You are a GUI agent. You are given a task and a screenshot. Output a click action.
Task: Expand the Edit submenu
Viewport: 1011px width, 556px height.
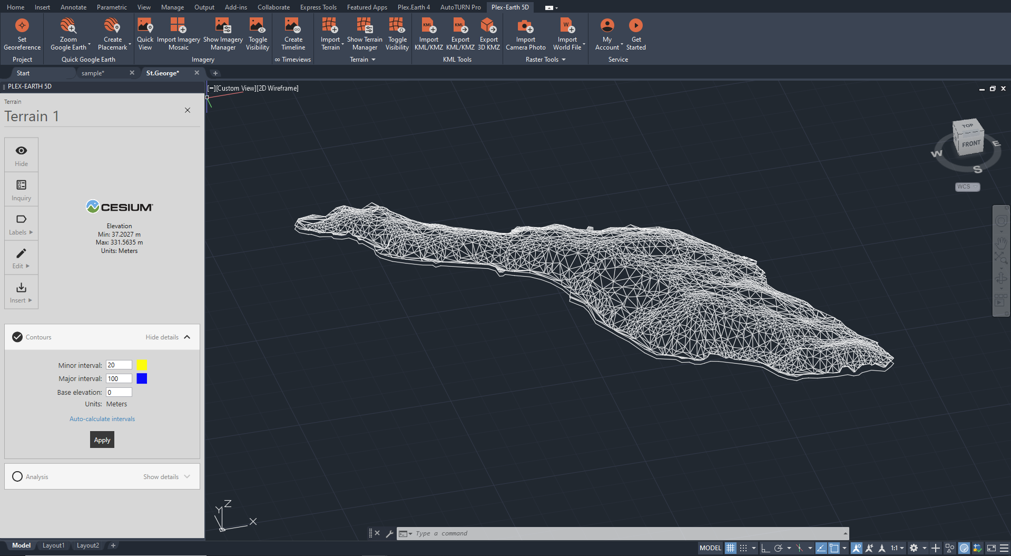21,258
